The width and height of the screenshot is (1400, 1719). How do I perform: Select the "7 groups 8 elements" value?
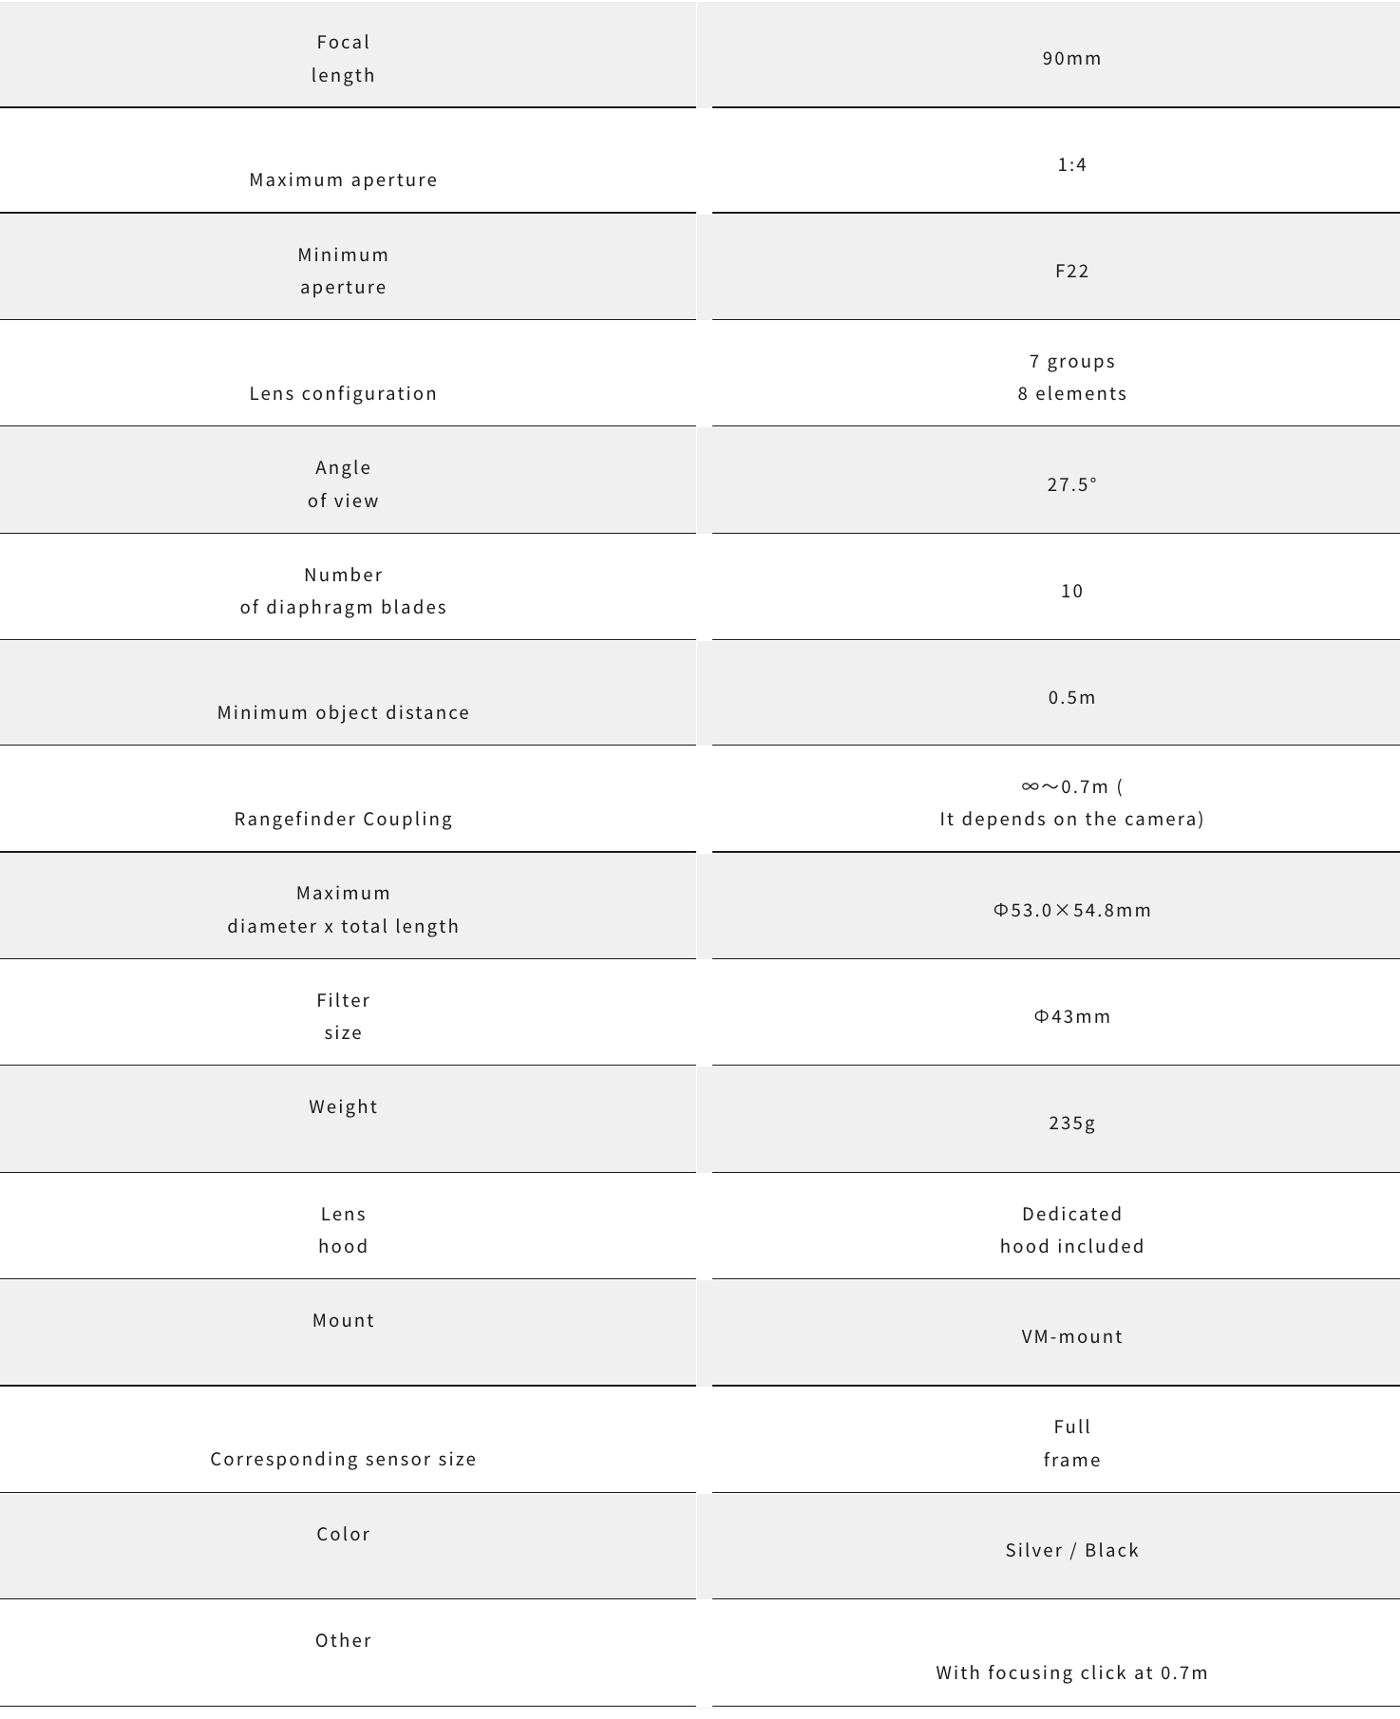[x=1071, y=377]
